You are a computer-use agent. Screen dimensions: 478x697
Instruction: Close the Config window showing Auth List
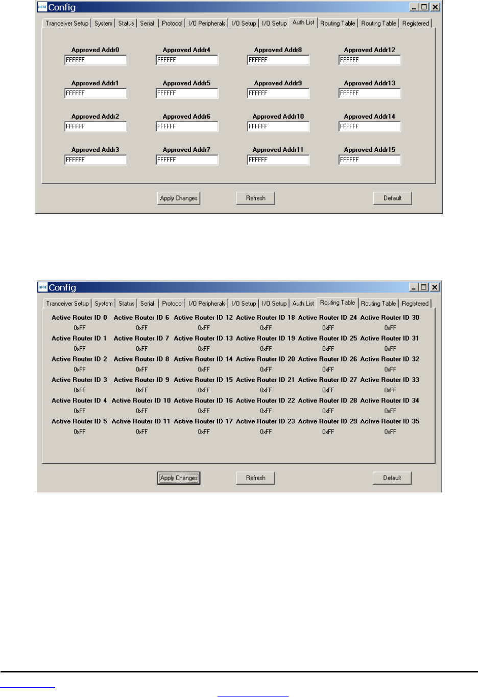435,7
